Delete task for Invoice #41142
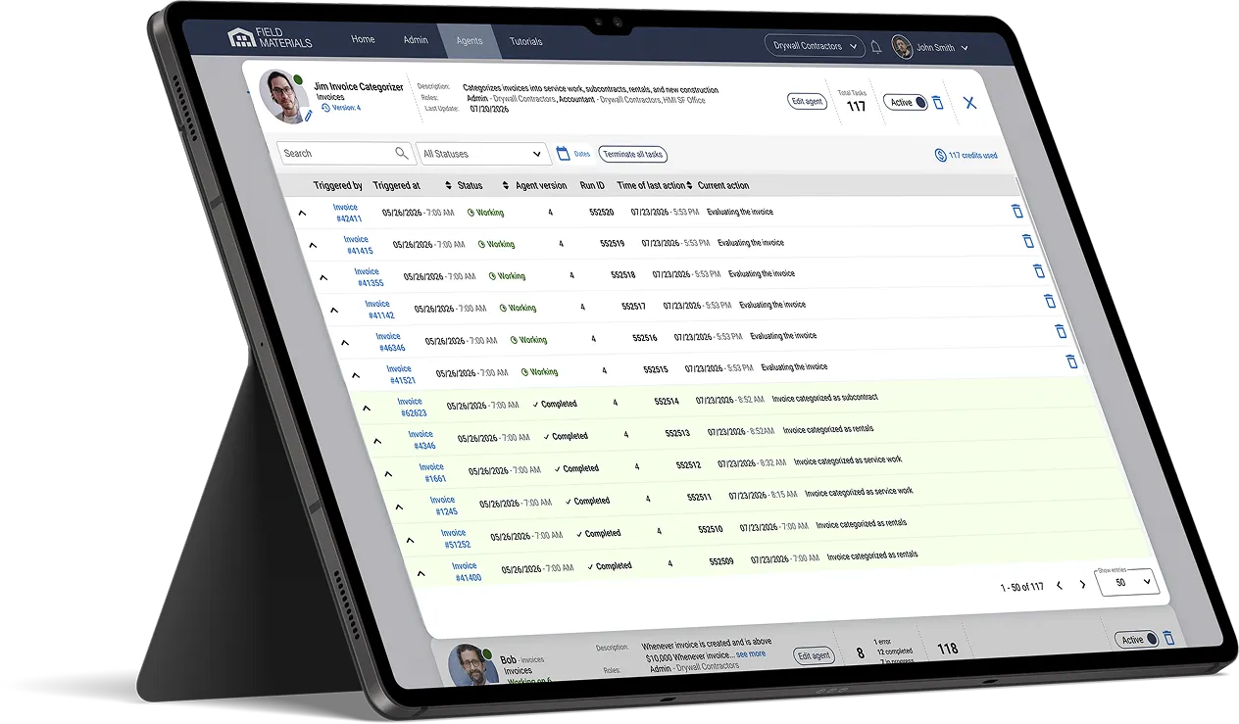1239x724 pixels. pyautogui.click(x=1049, y=301)
